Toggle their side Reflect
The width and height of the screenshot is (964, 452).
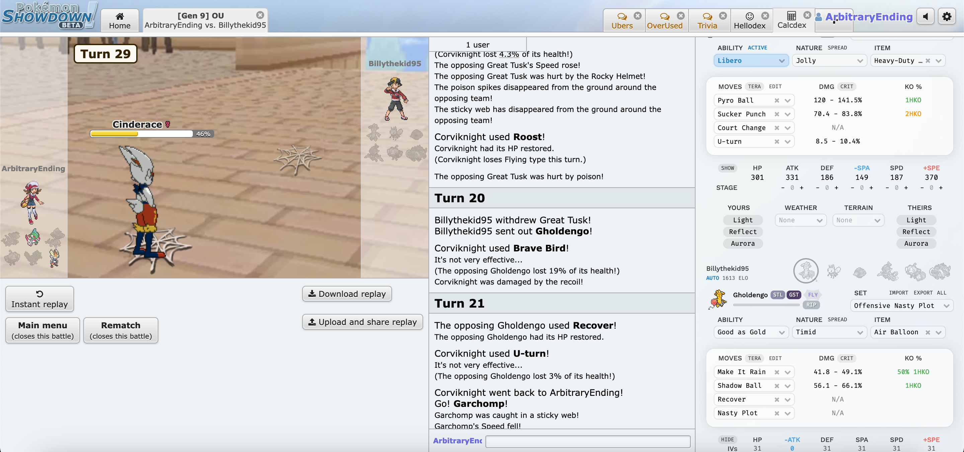916,231
